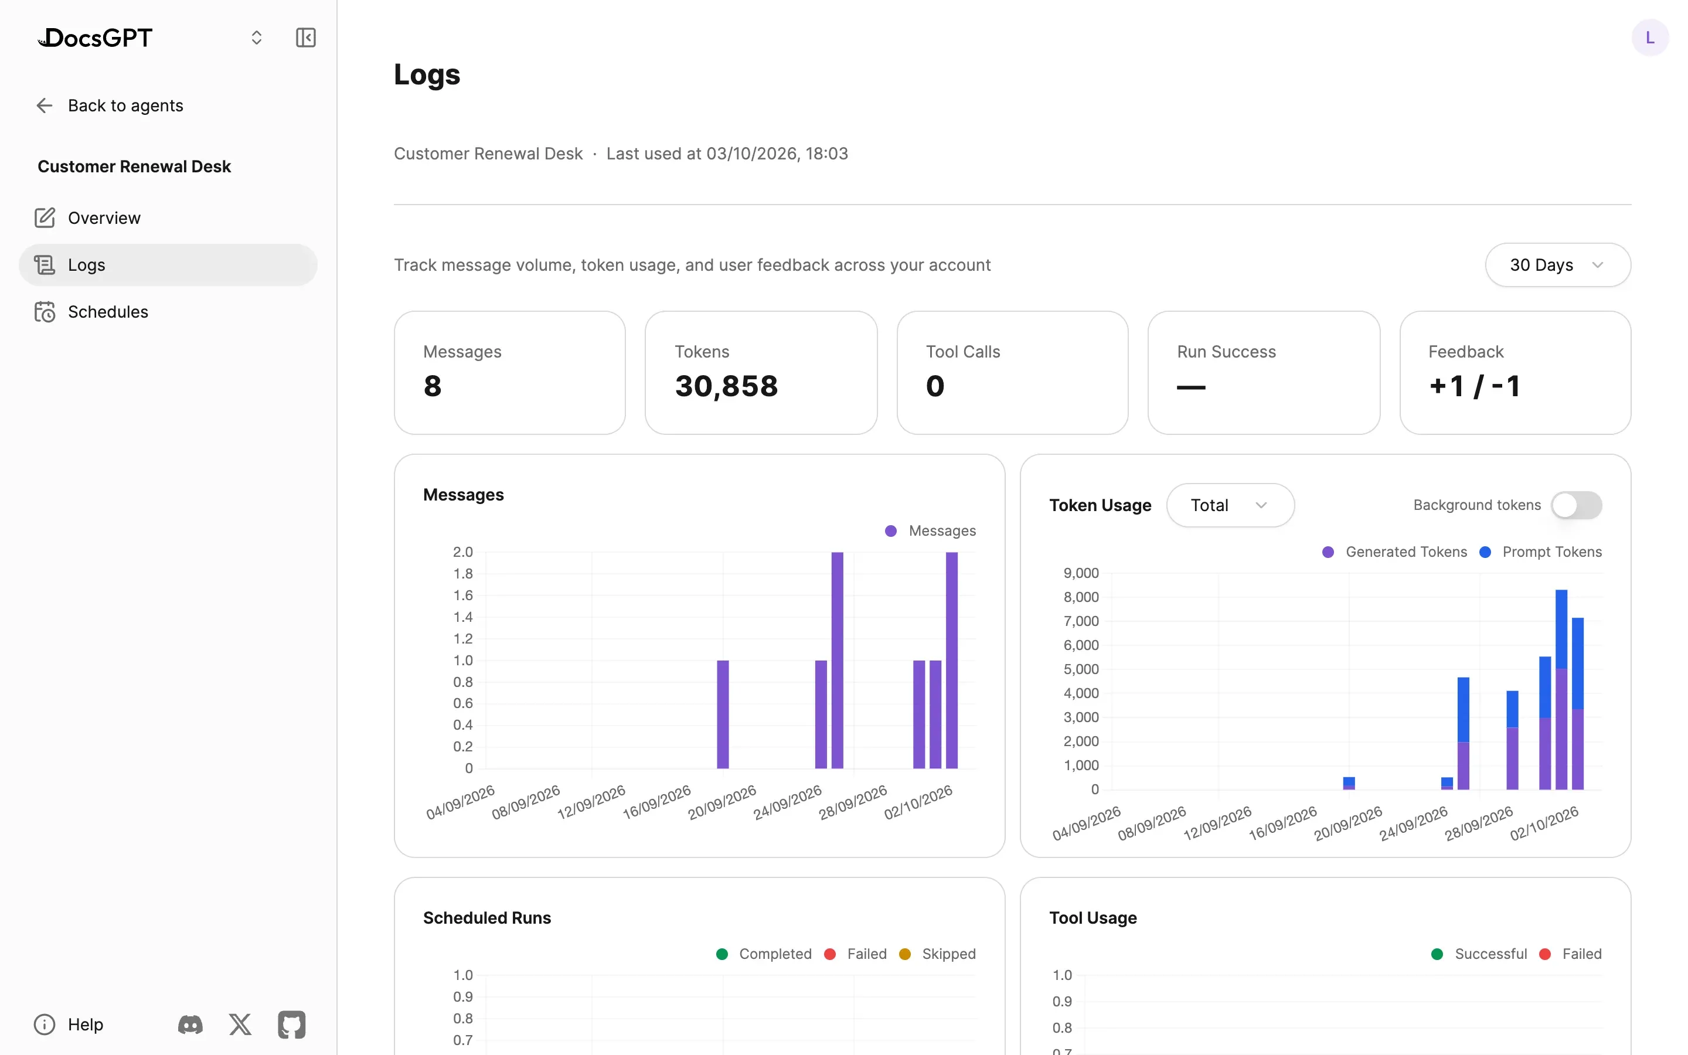Open the Schedules section
Image resolution: width=1688 pixels, height=1055 pixels.
tap(168, 312)
